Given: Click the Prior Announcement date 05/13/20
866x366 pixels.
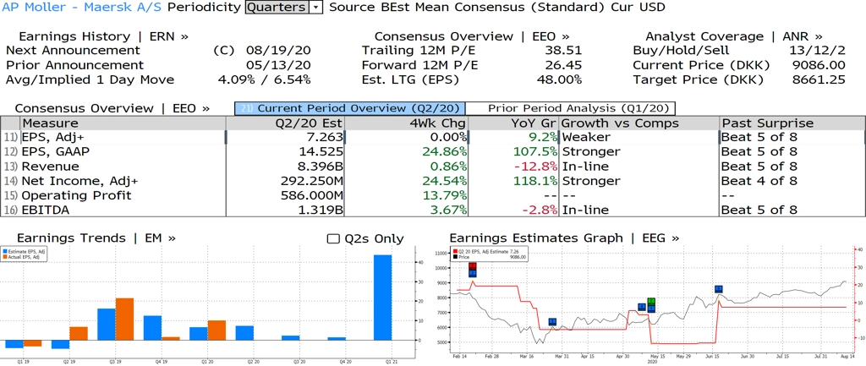Looking at the screenshot, I should pyautogui.click(x=278, y=65).
